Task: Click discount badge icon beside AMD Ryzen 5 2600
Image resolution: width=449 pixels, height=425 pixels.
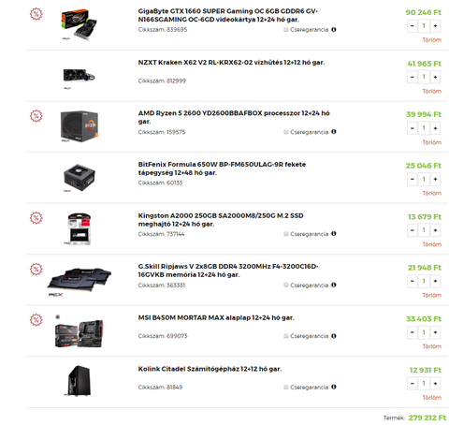Action: point(36,116)
